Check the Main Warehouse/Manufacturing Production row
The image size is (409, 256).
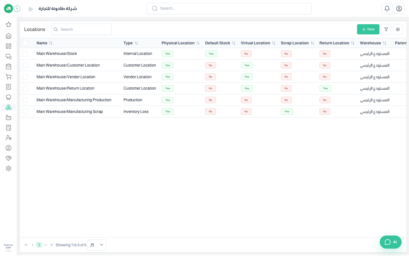[x=25, y=100]
